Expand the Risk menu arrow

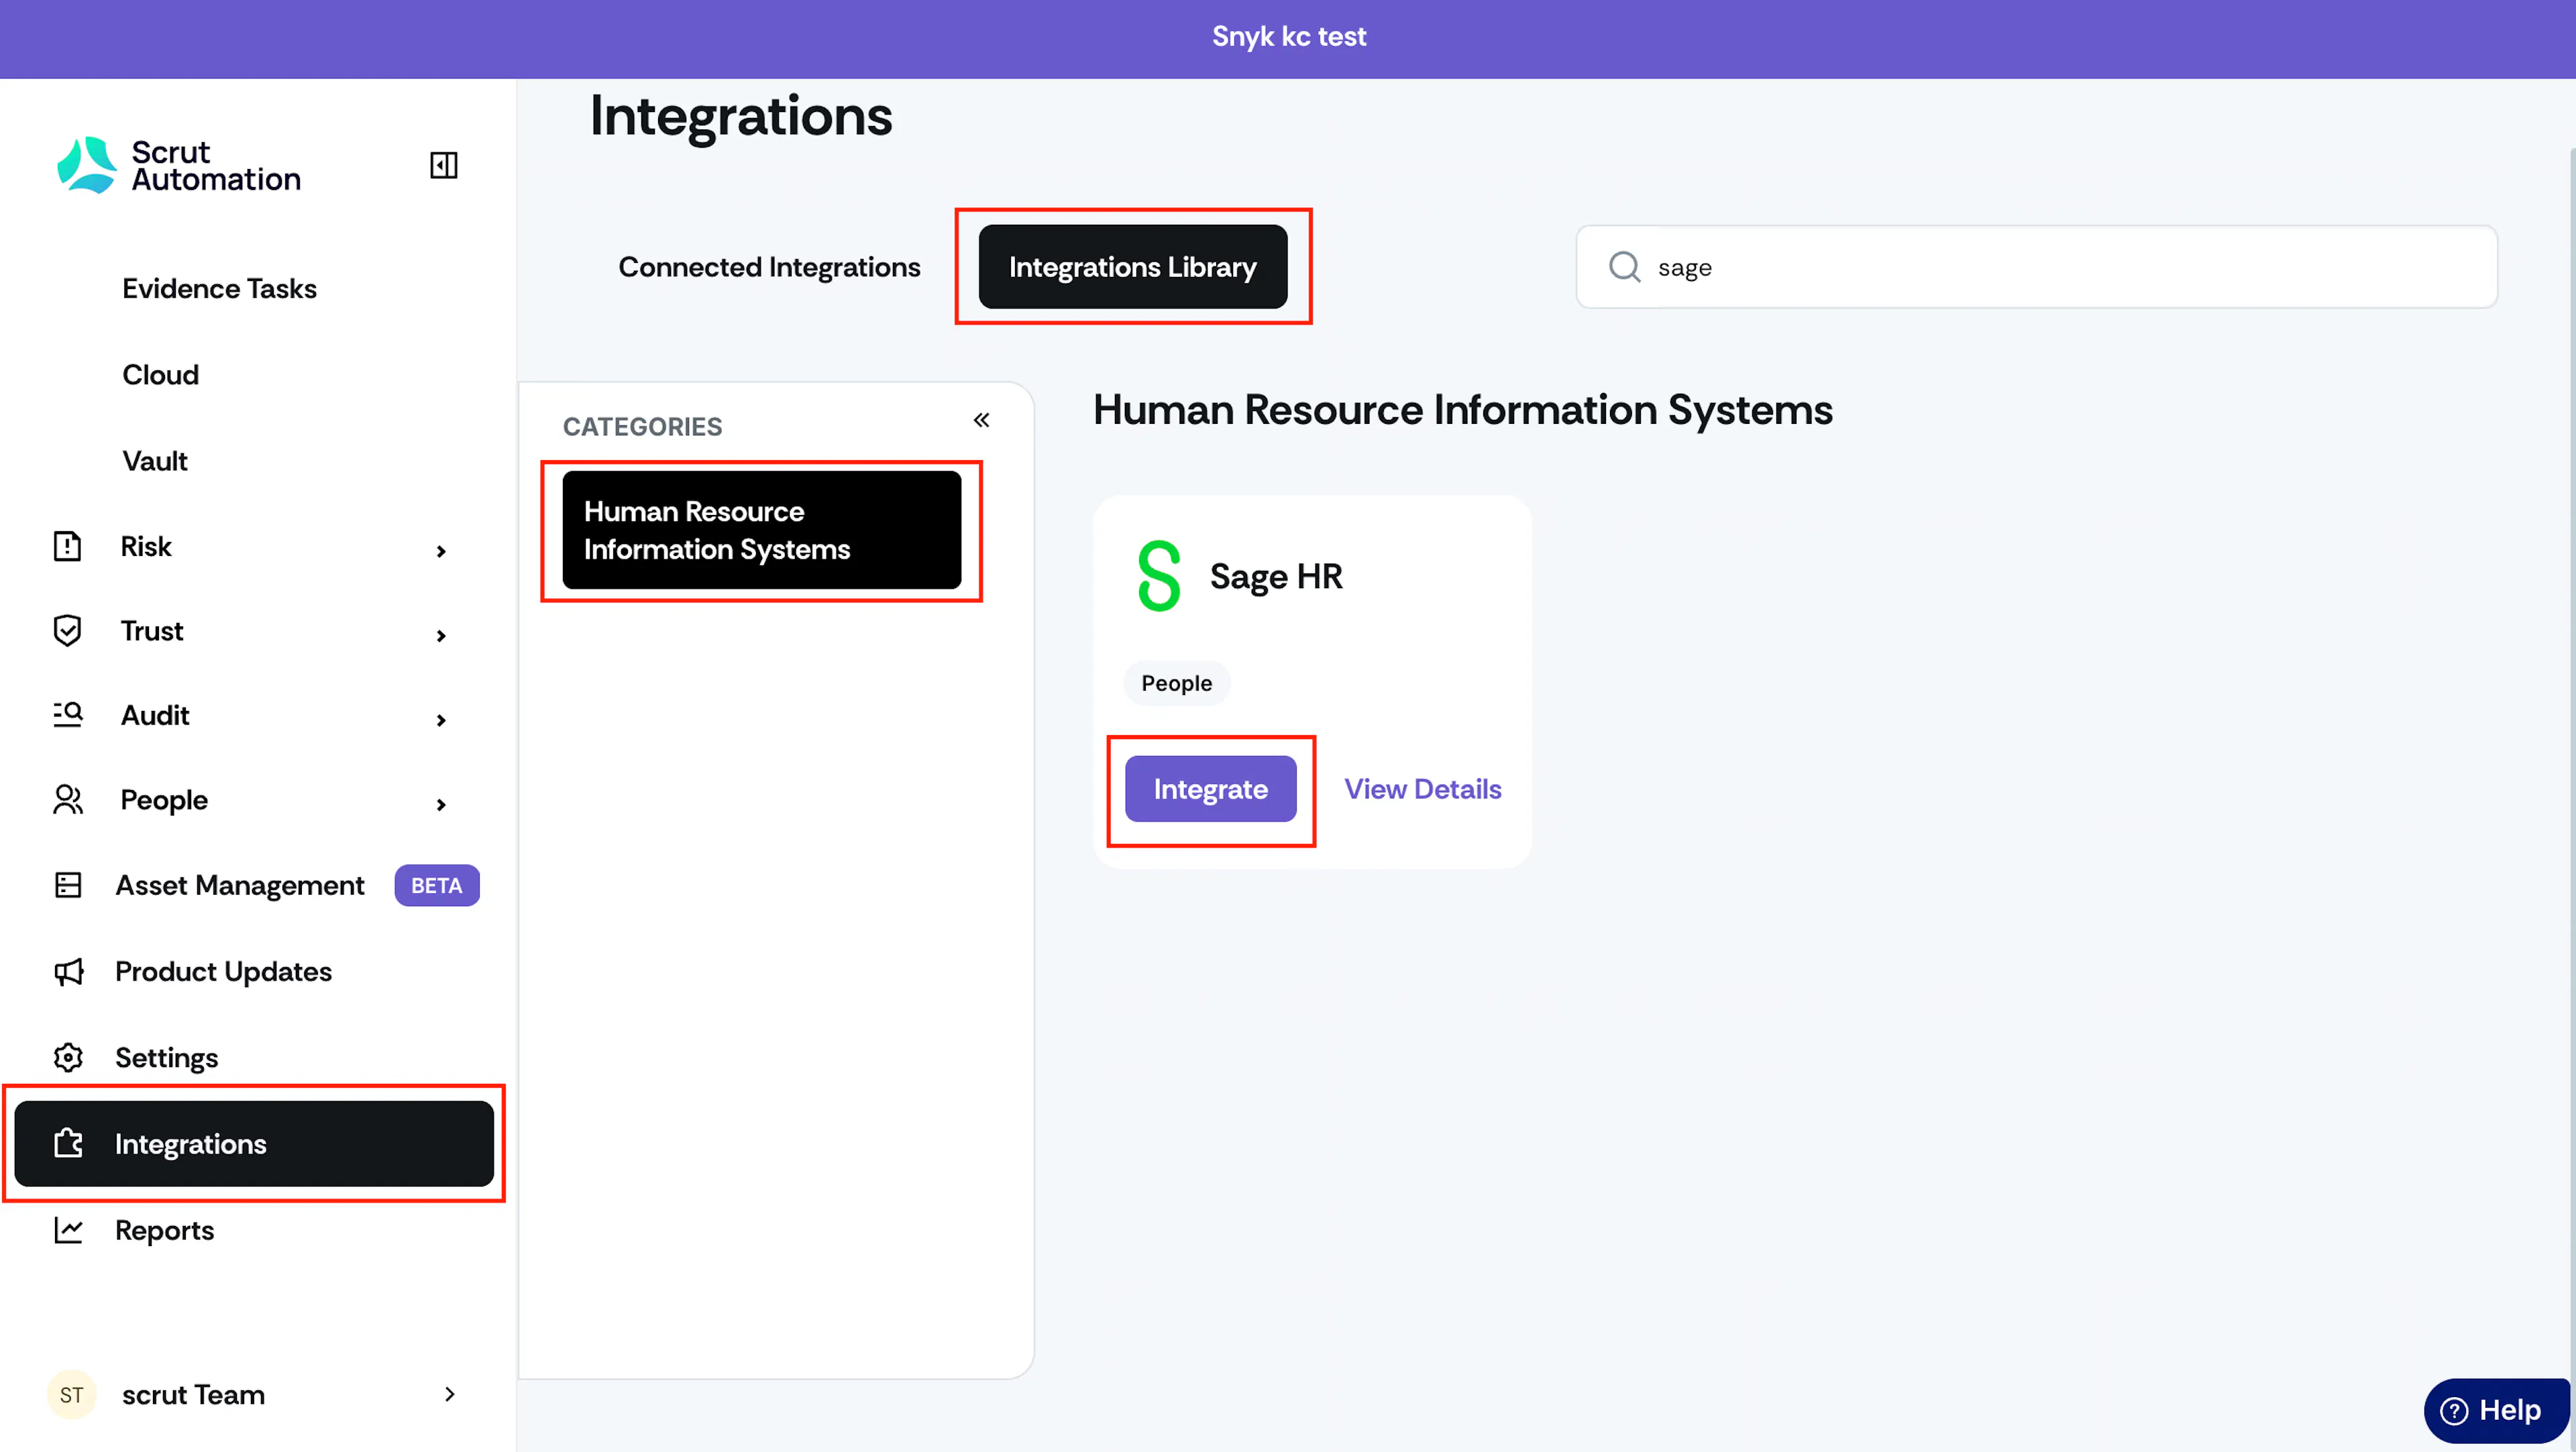tap(441, 551)
